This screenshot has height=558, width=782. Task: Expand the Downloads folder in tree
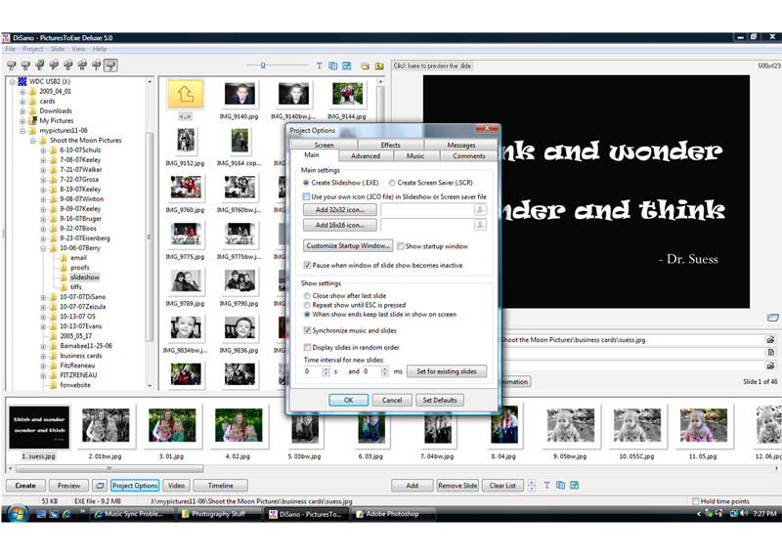point(22,111)
